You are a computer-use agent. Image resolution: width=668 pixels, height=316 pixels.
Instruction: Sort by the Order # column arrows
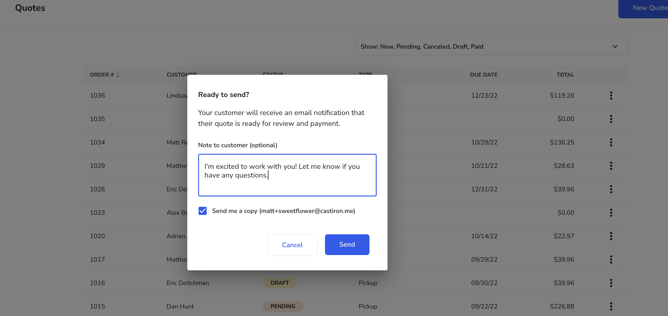118,75
